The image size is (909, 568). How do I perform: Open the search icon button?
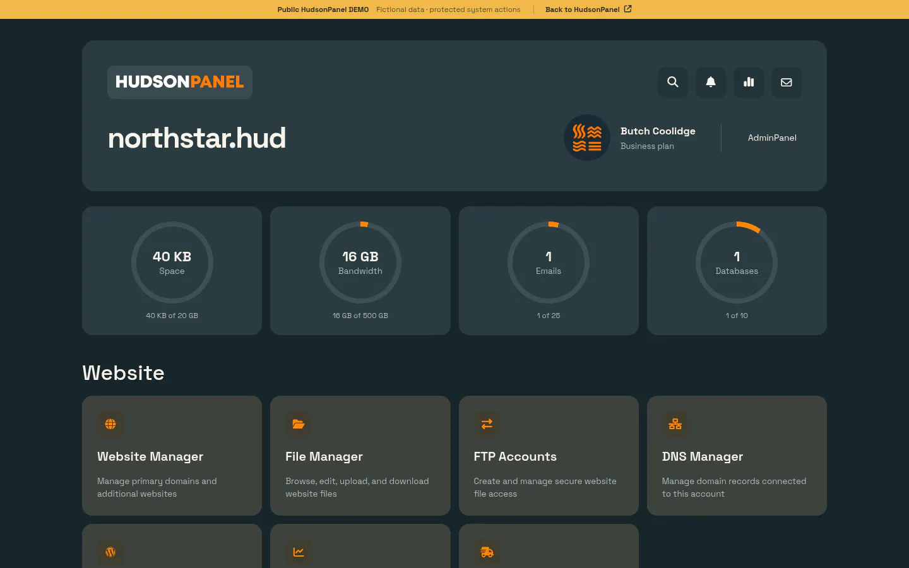tap(673, 82)
